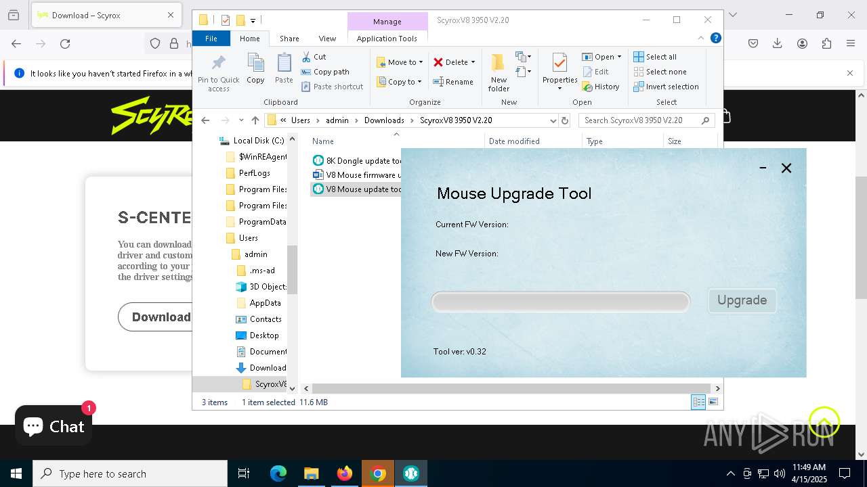Open Task View on taskbar

pyautogui.click(x=244, y=473)
